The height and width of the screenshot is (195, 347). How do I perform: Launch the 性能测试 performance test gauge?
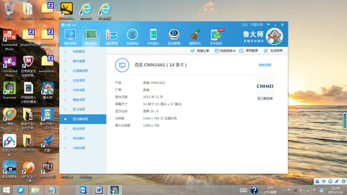tap(132, 37)
